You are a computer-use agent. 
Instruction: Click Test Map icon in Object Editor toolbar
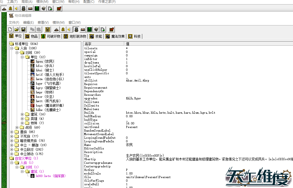point(112,29)
